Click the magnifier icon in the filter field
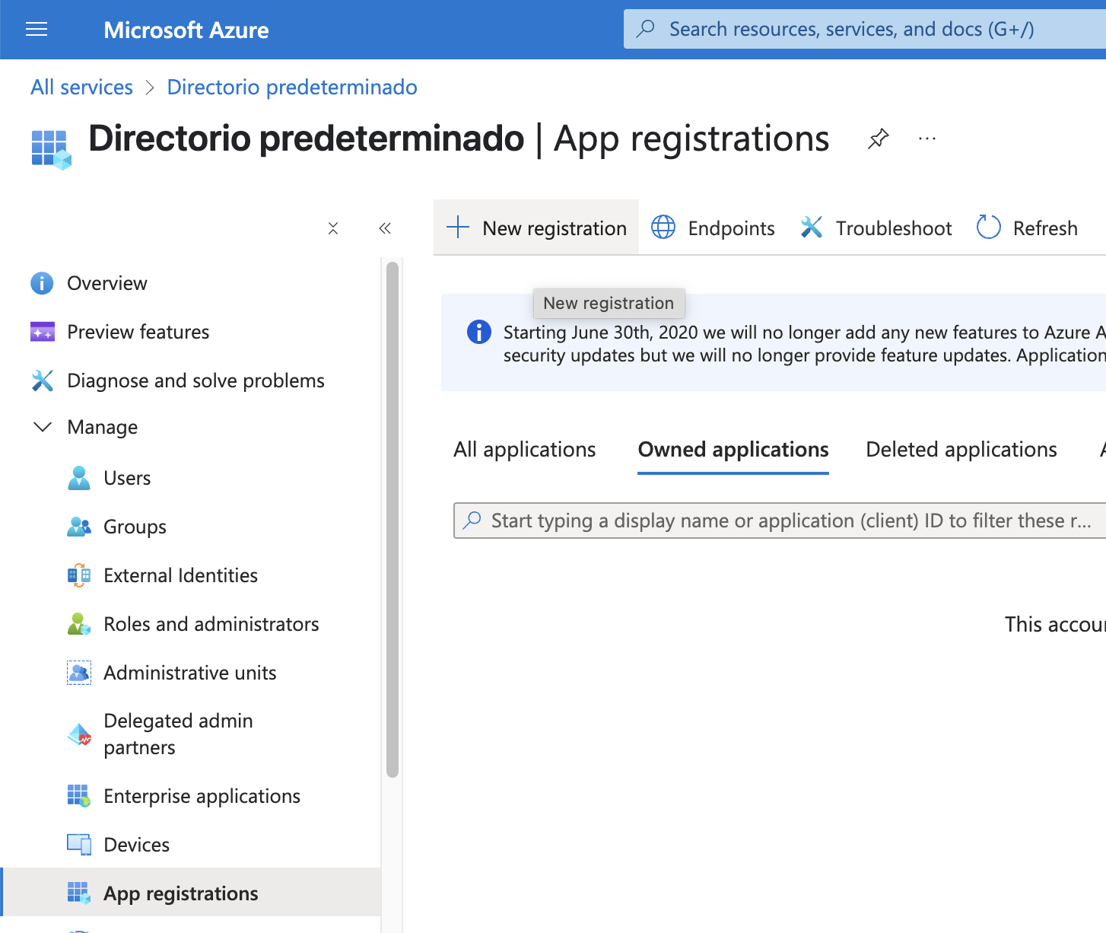 tap(472, 520)
